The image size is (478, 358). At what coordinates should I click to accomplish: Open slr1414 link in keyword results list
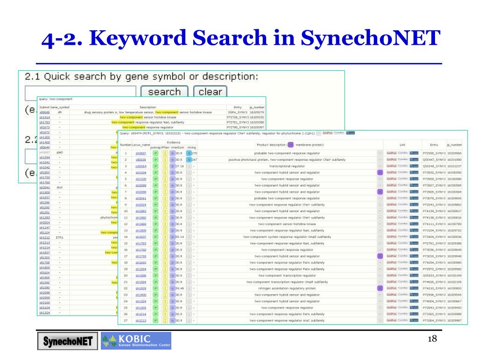point(44,117)
